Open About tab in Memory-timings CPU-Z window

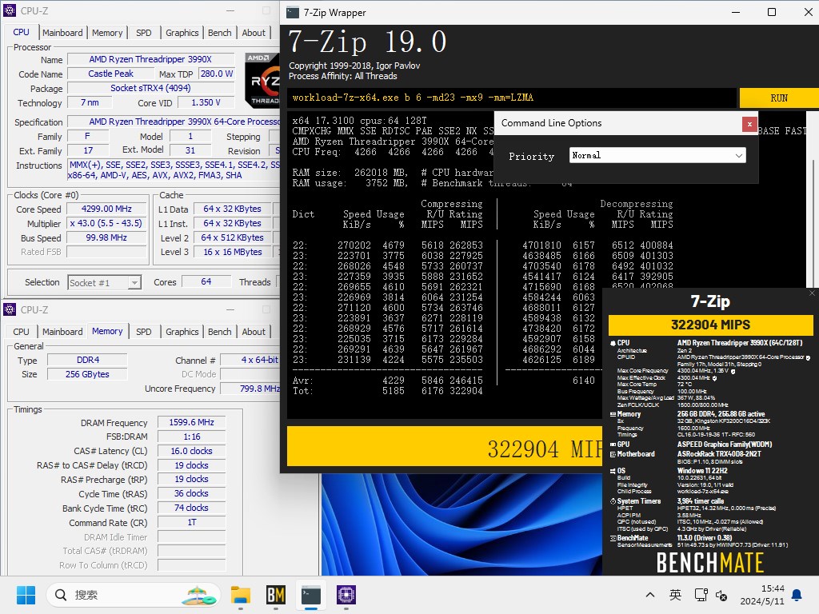pyautogui.click(x=254, y=332)
